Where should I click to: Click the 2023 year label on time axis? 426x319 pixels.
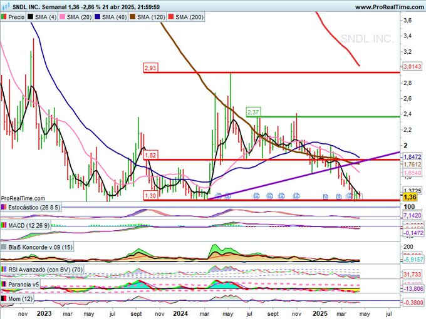(44, 313)
